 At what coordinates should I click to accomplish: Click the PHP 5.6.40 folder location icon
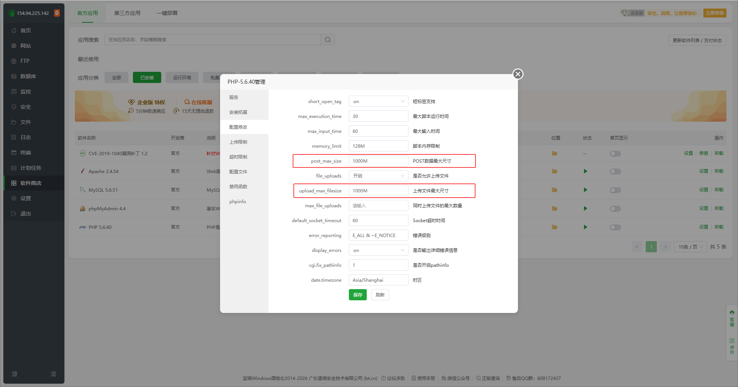tap(554, 227)
